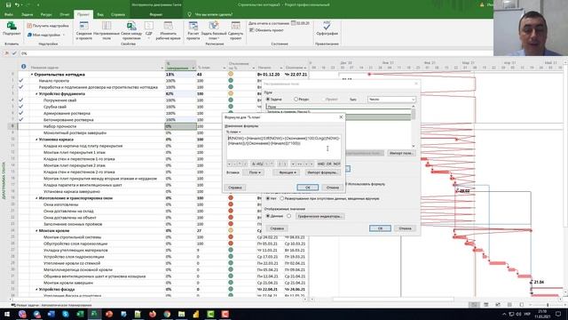
Task: Open Изменить рабочее время (Change Working Time)
Action: pos(168,30)
